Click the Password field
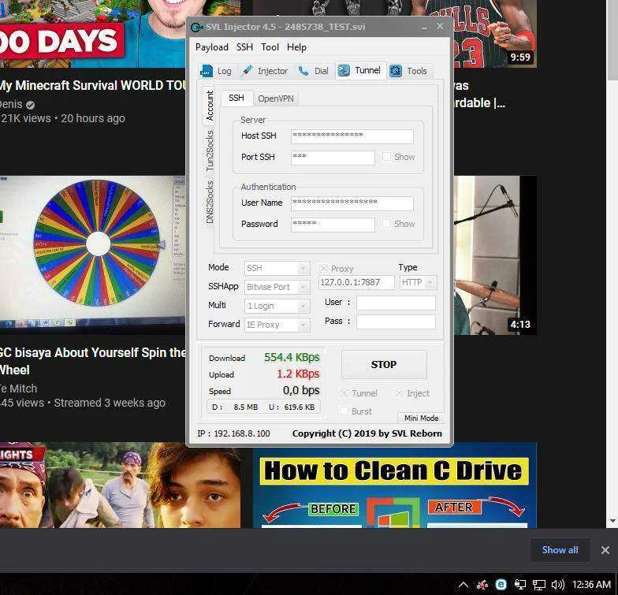Viewport: 618px width, 595px height. (333, 224)
